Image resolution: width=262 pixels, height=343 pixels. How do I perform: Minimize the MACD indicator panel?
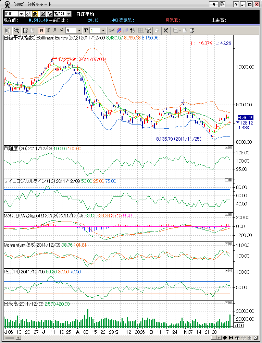tap(226, 214)
